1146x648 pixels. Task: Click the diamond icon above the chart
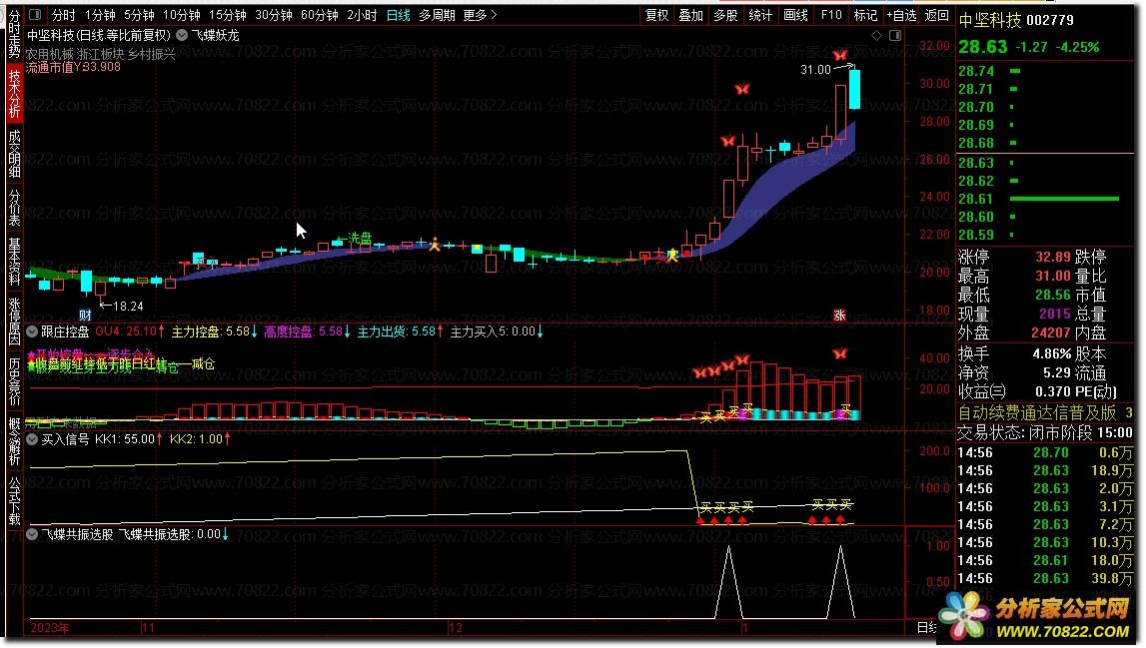coord(877,35)
